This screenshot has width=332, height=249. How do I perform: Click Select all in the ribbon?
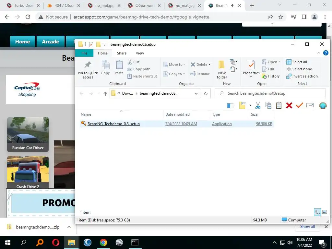[x=297, y=62]
